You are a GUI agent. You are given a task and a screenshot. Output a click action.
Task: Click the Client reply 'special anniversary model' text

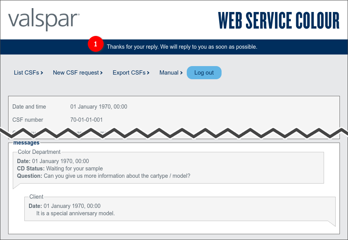click(75, 213)
